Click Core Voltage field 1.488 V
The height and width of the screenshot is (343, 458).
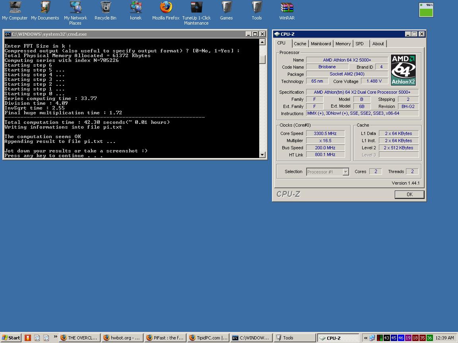pyautogui.click(x=374, y=81)
